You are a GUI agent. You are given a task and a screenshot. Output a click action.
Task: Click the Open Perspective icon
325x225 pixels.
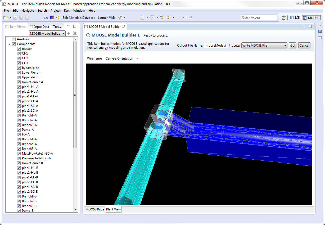tap(284, 18)
